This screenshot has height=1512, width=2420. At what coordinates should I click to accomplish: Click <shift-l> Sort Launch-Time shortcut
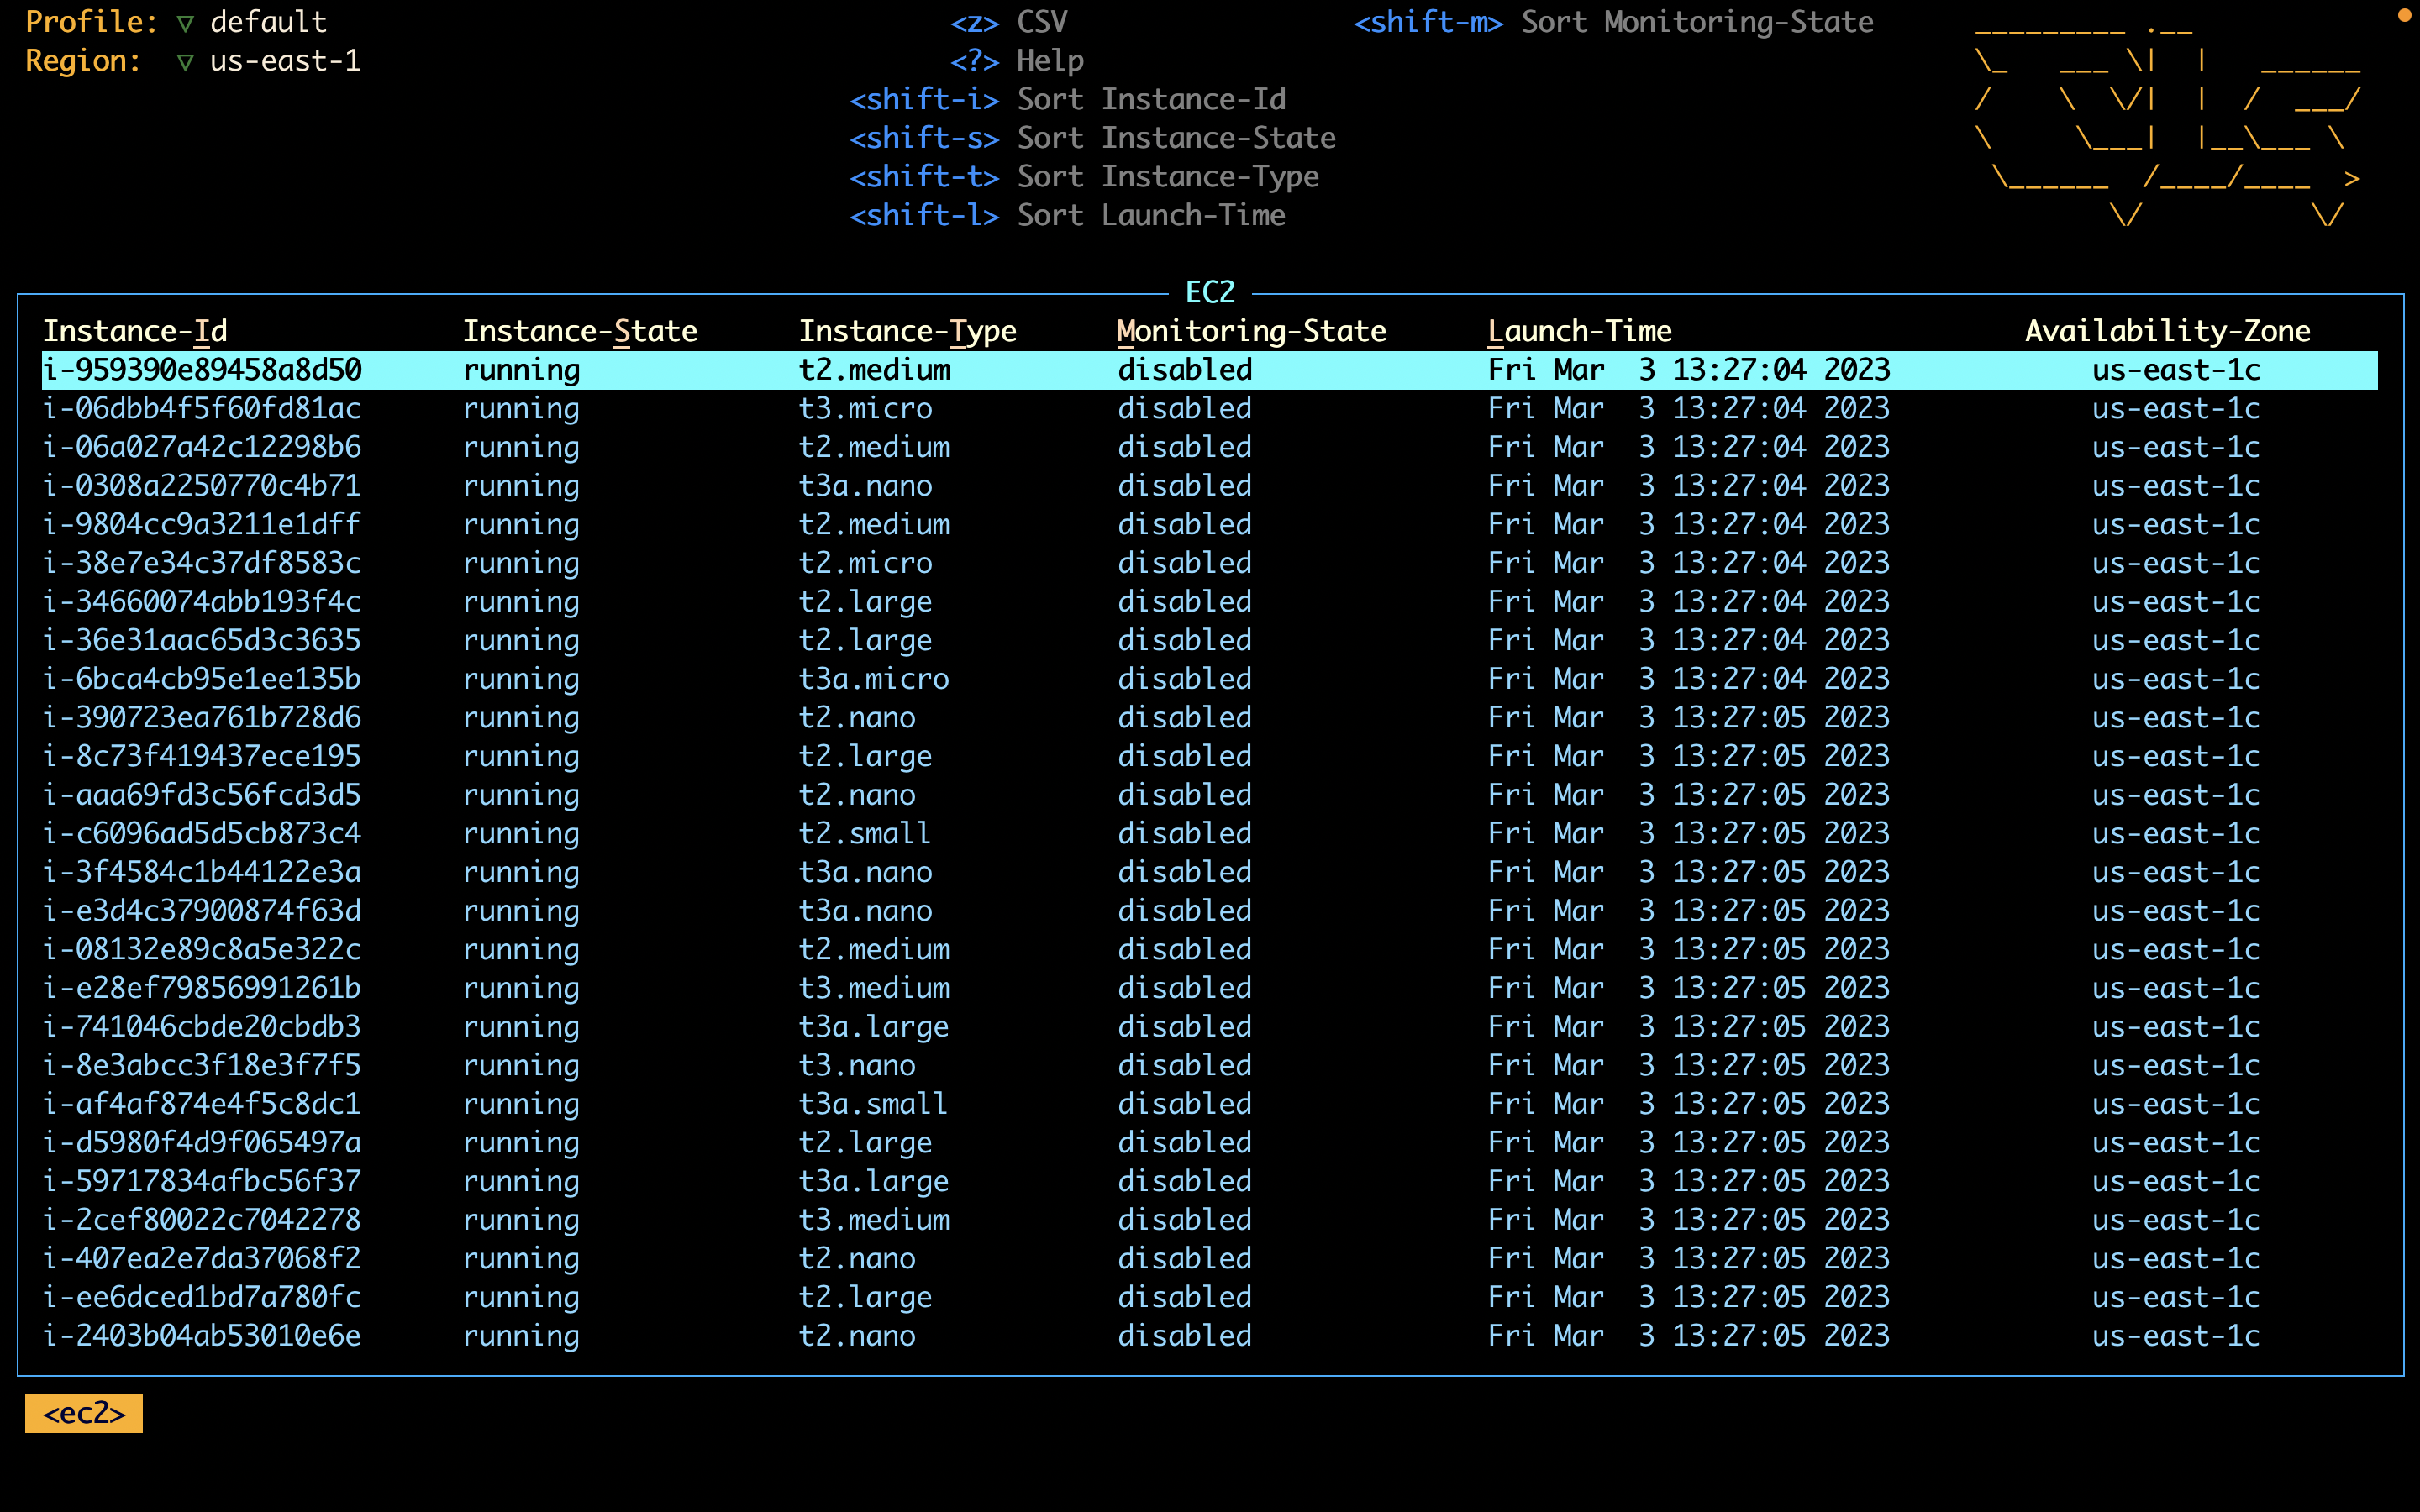[1067, 215]
